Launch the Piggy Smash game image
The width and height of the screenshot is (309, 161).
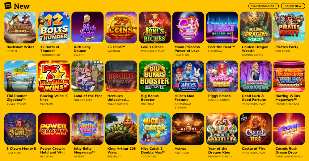(222, 76)
